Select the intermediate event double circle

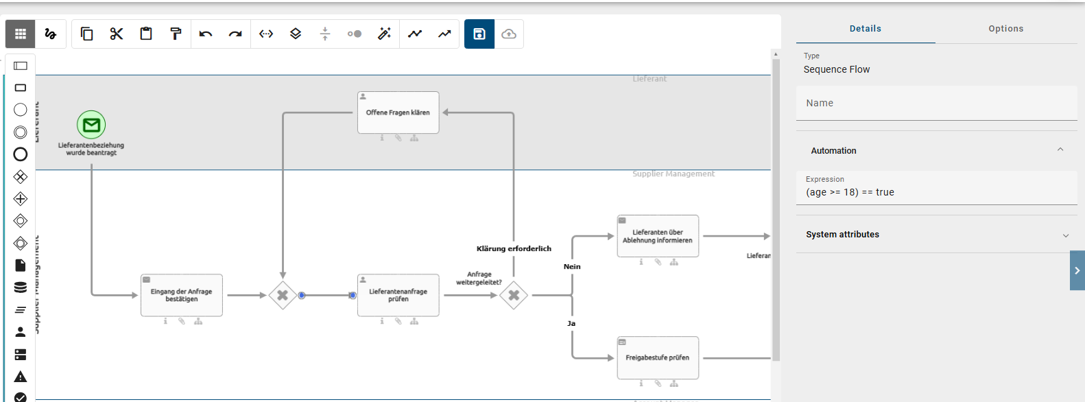pos(21,132)
